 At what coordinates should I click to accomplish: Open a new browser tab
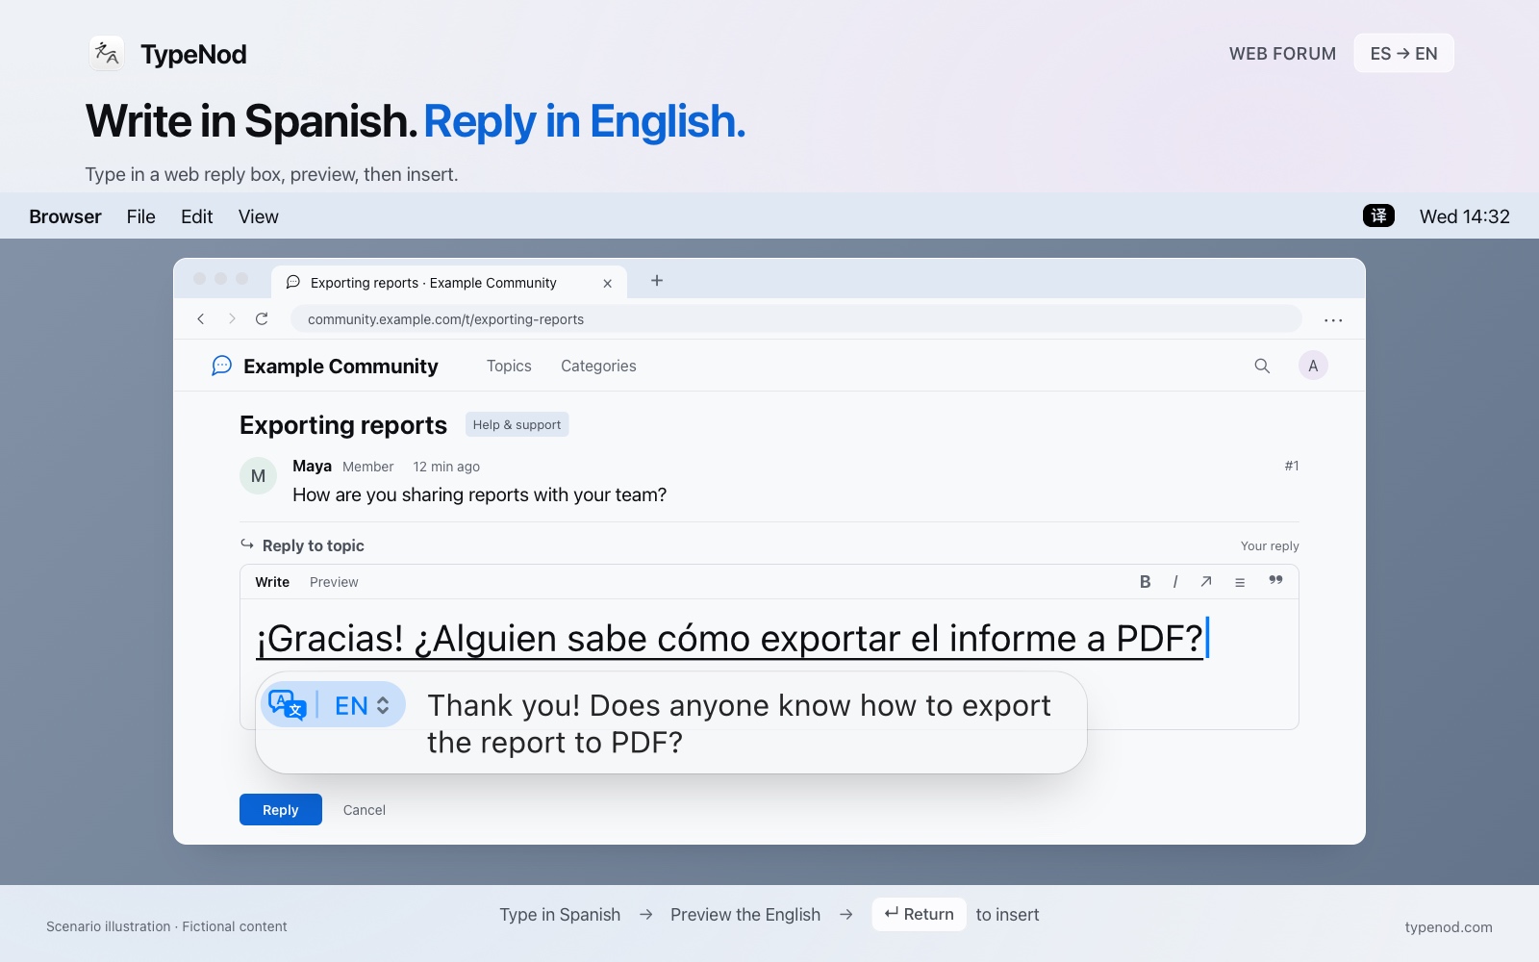(657, 280)
